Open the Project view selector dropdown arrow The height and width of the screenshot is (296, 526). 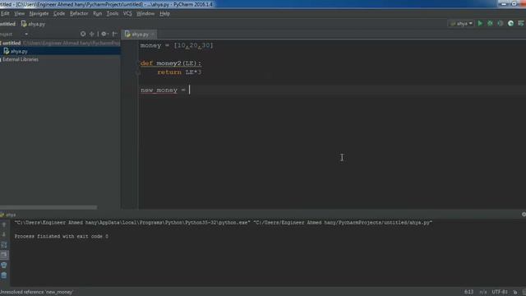point(26,34)
